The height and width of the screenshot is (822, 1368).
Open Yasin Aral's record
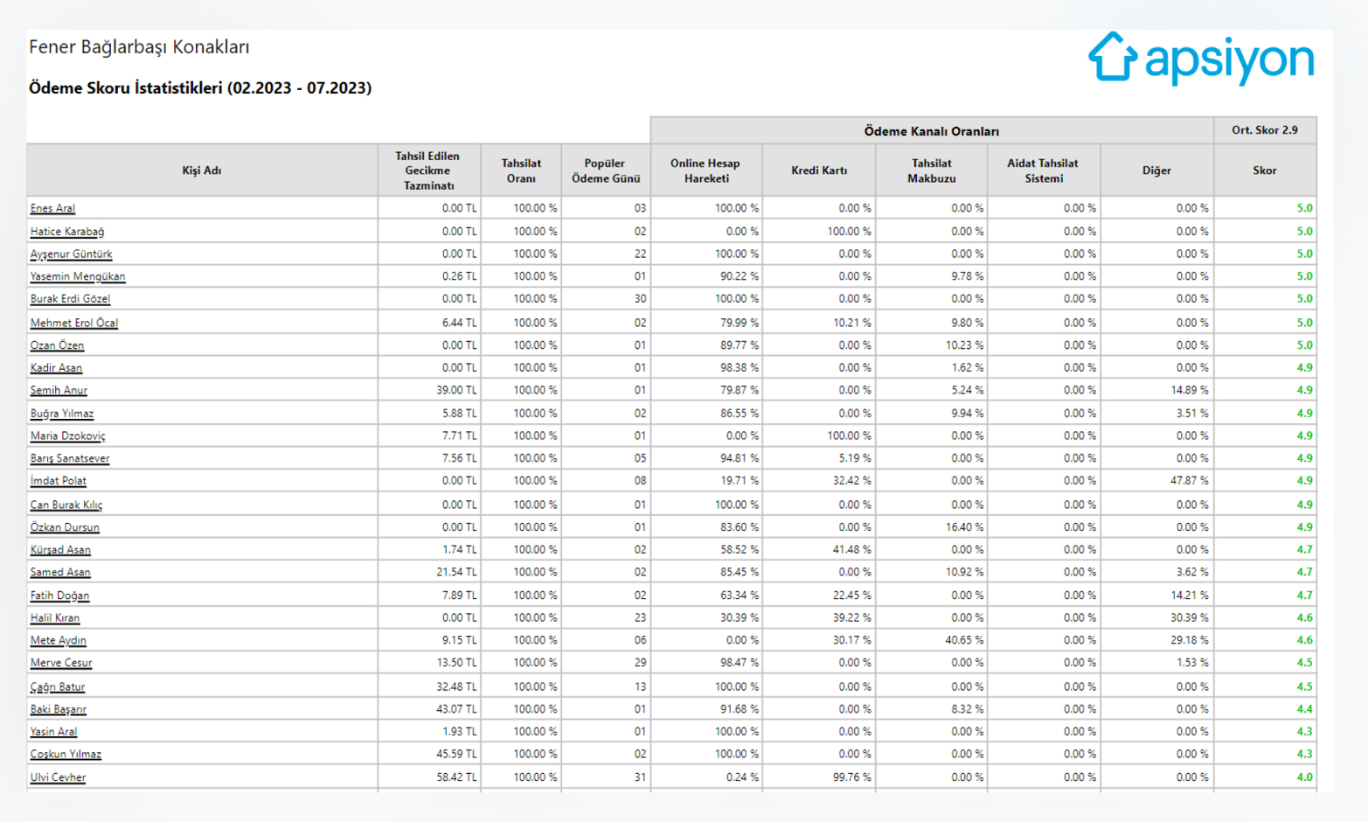[x=53, y=732]
